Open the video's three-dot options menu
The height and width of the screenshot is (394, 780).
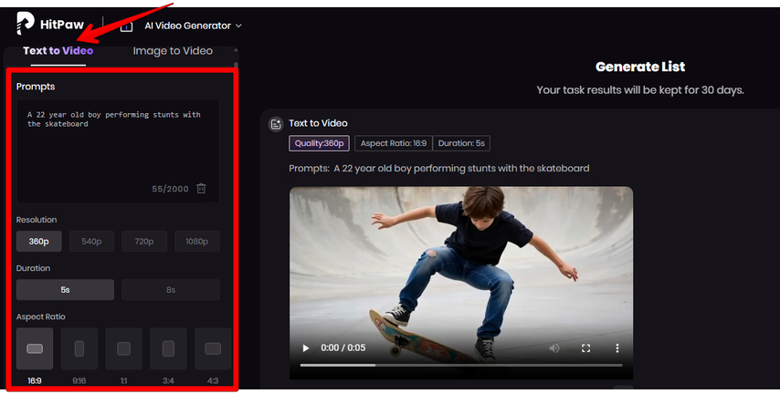617,347
